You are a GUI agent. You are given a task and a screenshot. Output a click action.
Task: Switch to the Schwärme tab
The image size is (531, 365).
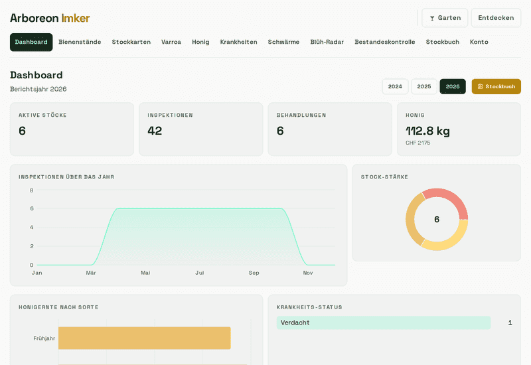tap(283, 42)
